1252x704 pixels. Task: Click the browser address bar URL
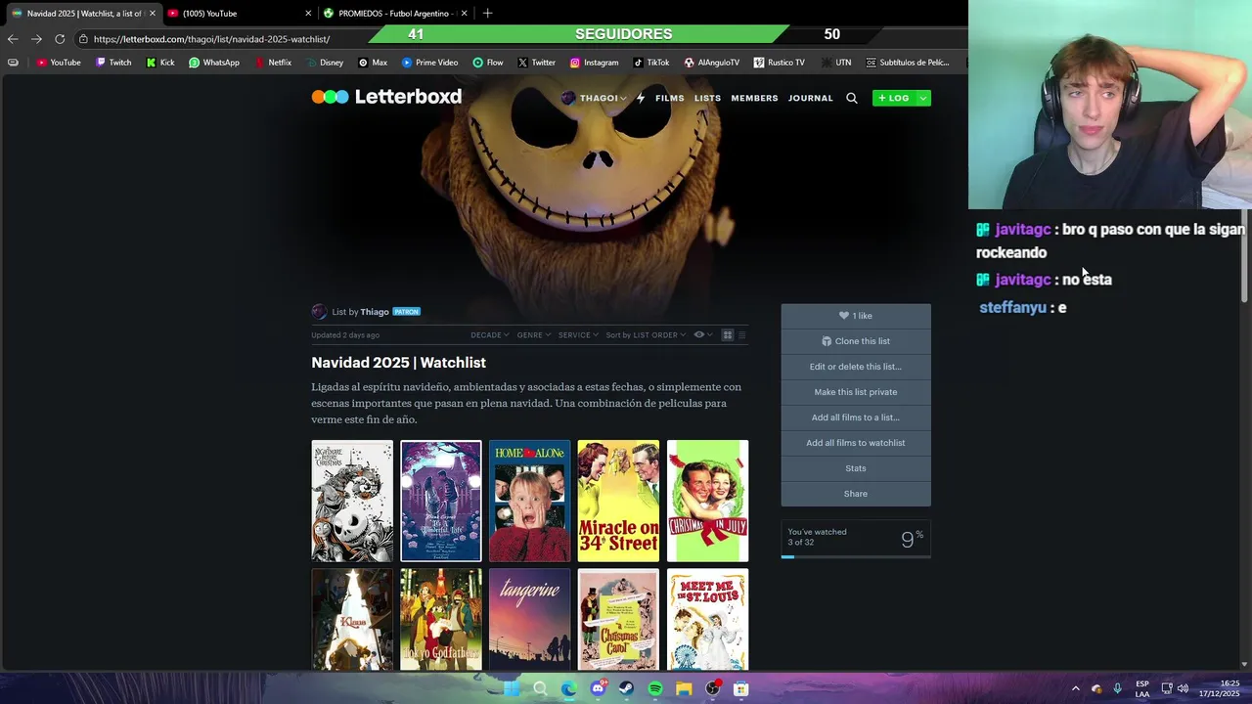pos(211,39)
